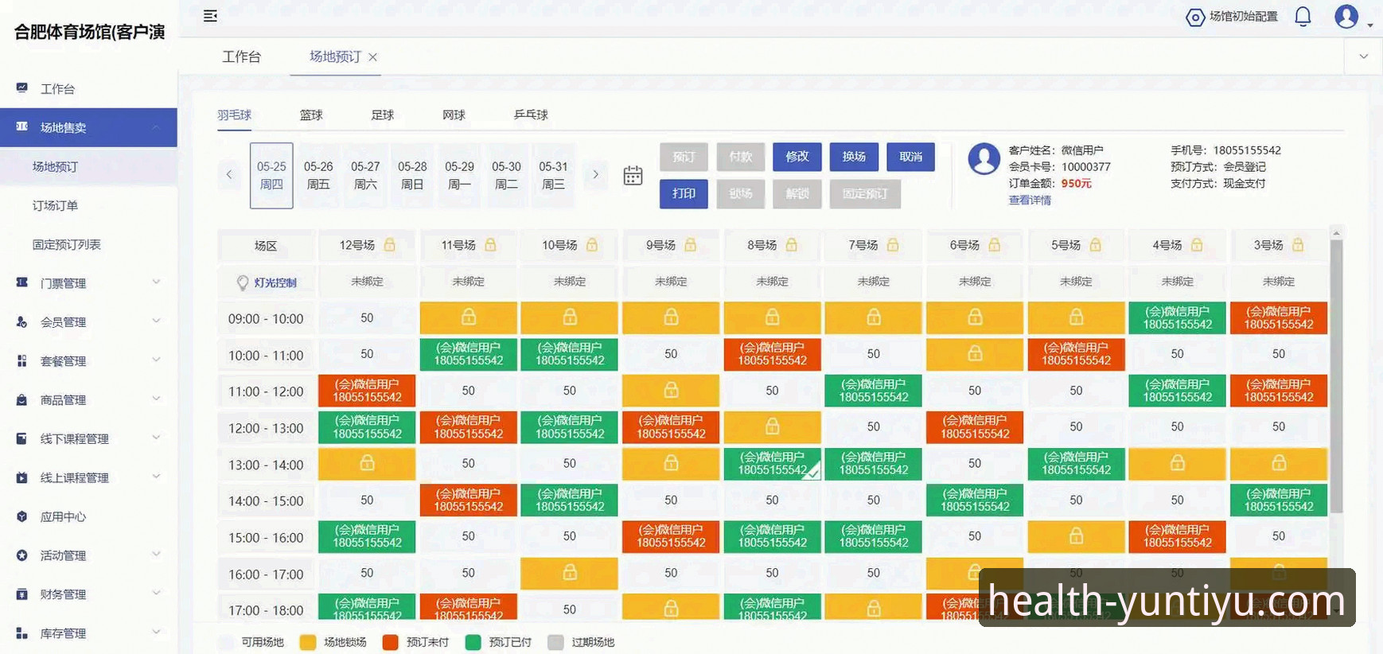The height and width of the screenshot is (654, 1383).
Task: Collapse the sidebar with the hamburger icon
Action: point(210,16)
